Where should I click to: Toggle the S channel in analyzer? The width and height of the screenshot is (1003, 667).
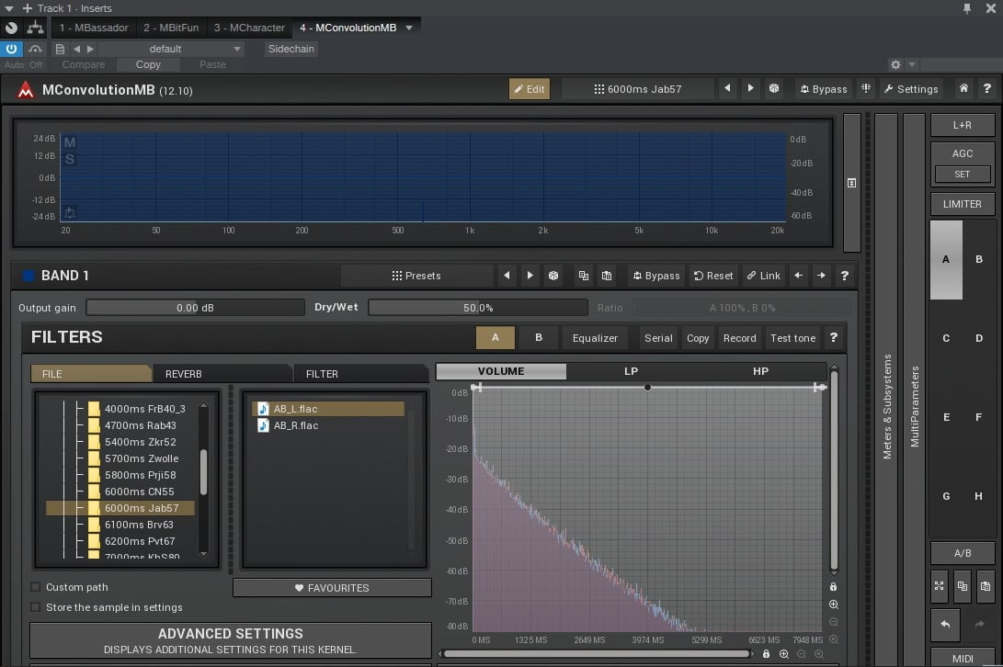coord(70,159)
